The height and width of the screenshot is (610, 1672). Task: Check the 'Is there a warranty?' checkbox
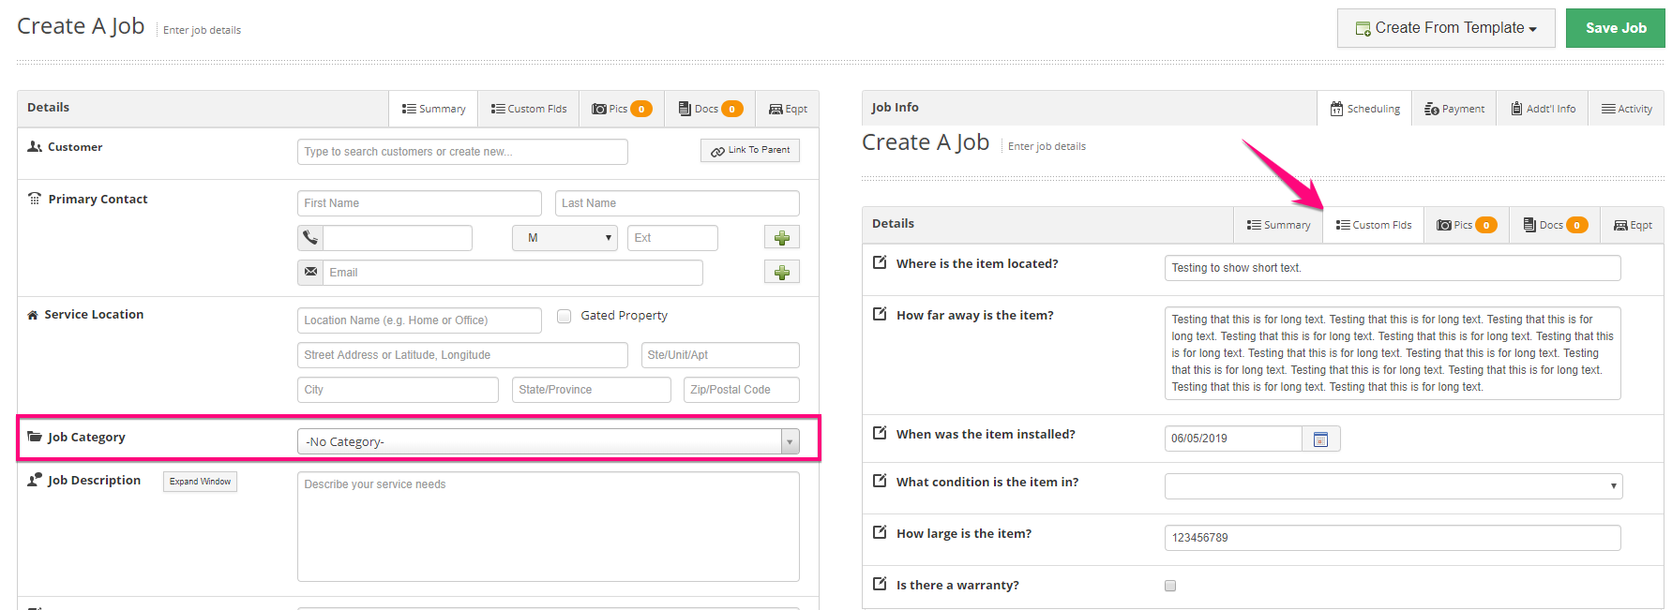(x=1170, y=586)
